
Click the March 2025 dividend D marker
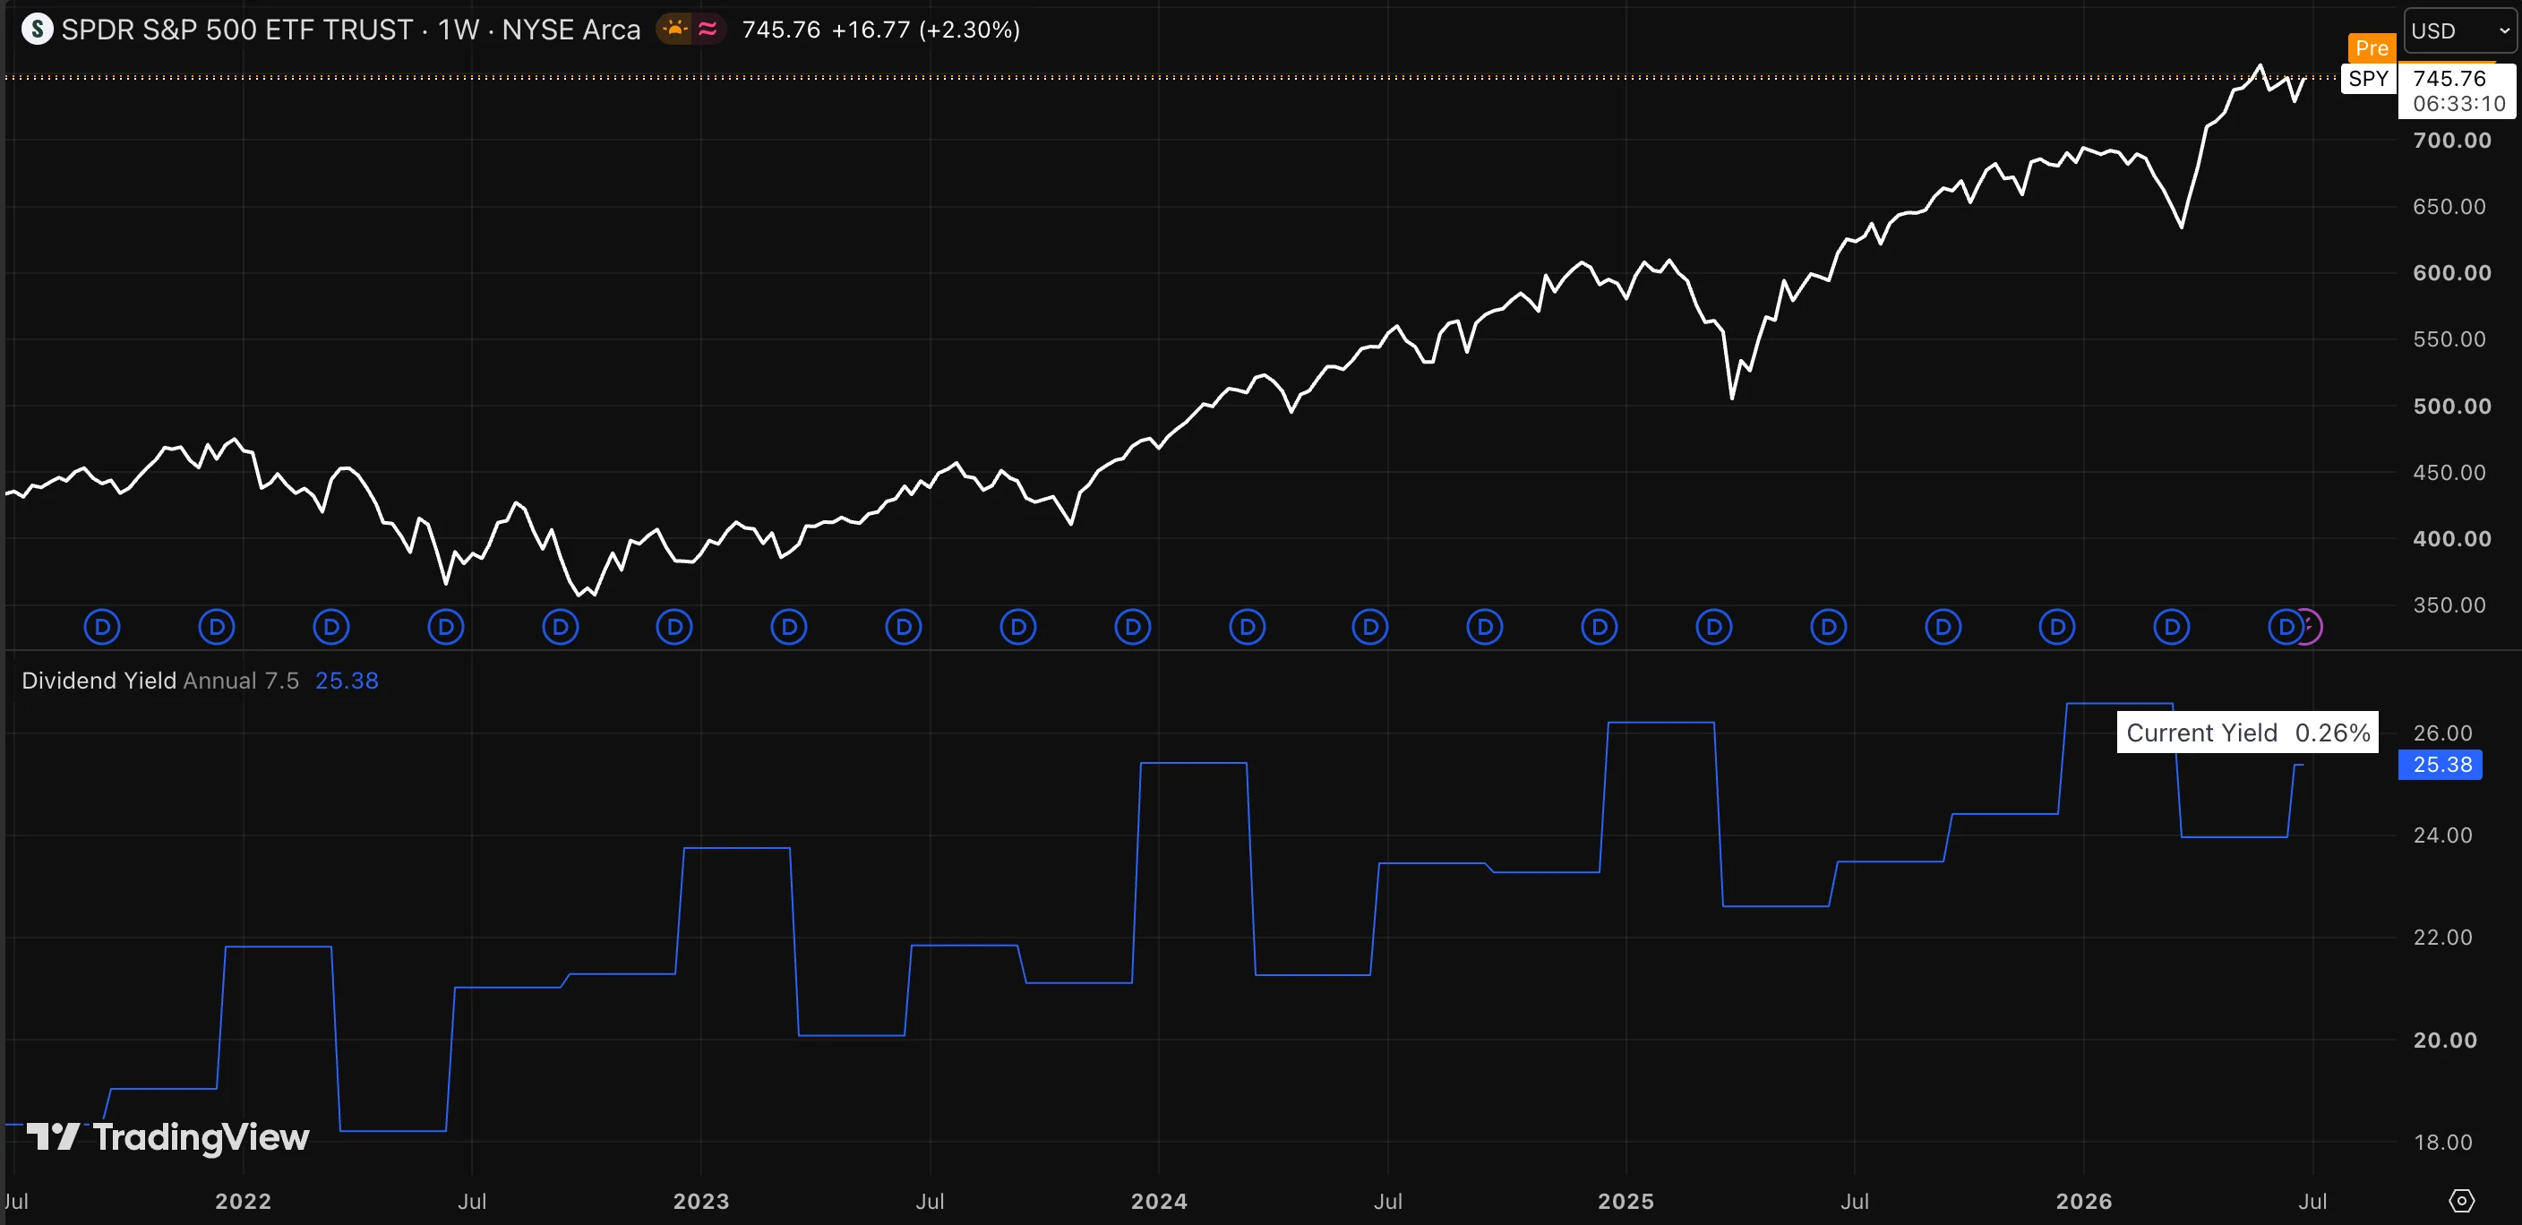(1713, 627)
